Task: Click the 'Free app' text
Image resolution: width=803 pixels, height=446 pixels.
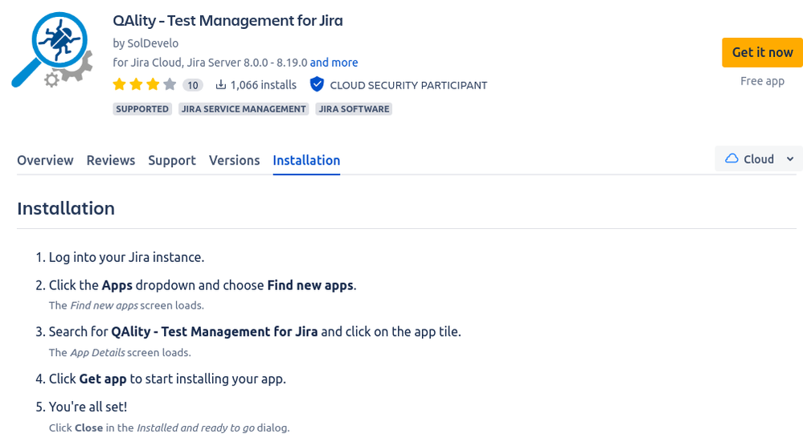Action: [762, 81]
